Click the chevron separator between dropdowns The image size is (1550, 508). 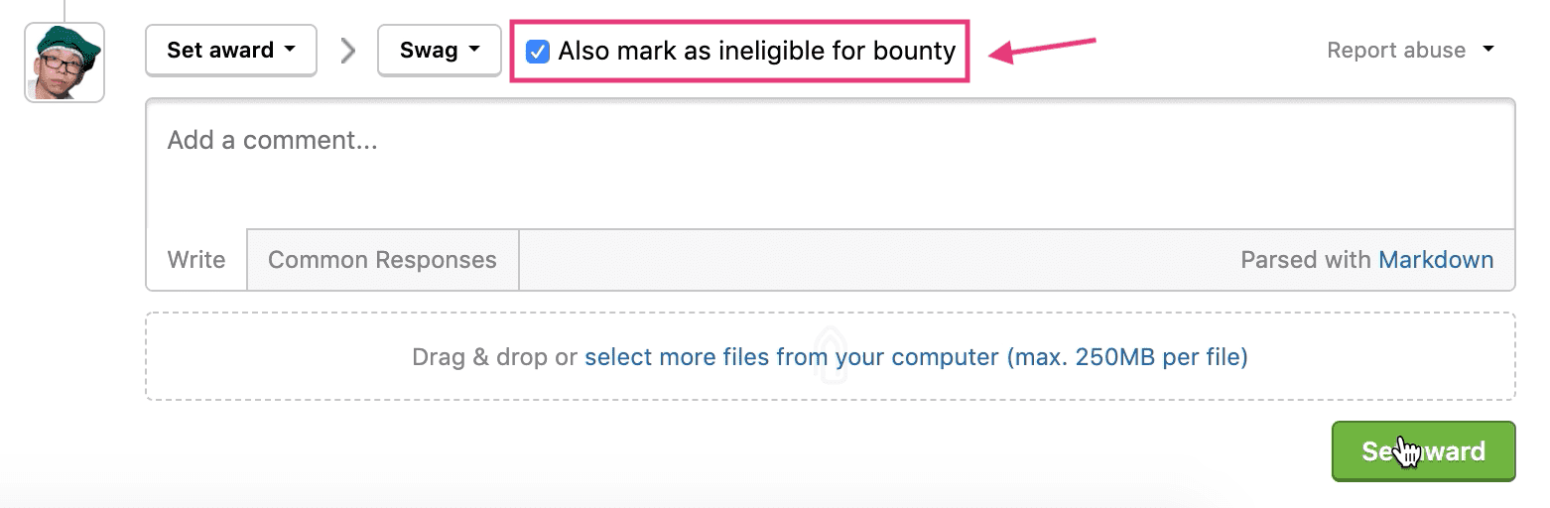pos(347,51)
